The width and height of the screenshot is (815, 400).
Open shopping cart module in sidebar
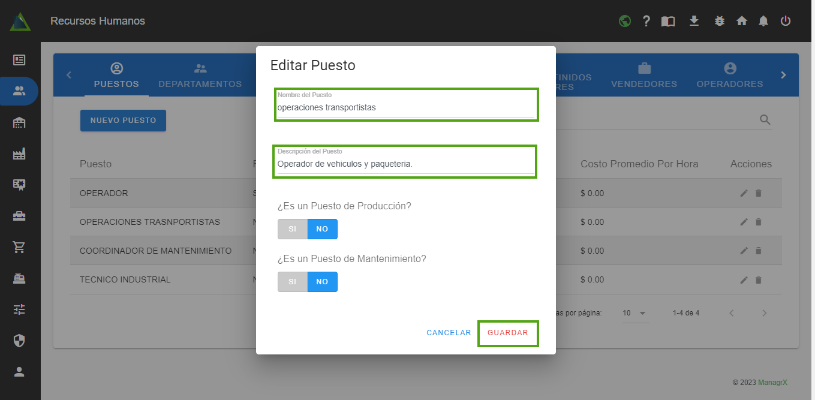click(x=19, y=247)
